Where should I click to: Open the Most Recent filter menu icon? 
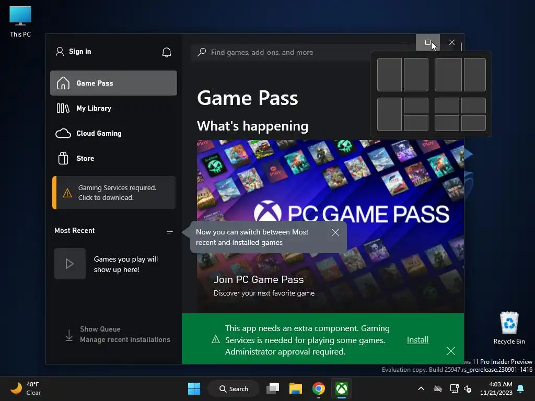click(170, 231)
